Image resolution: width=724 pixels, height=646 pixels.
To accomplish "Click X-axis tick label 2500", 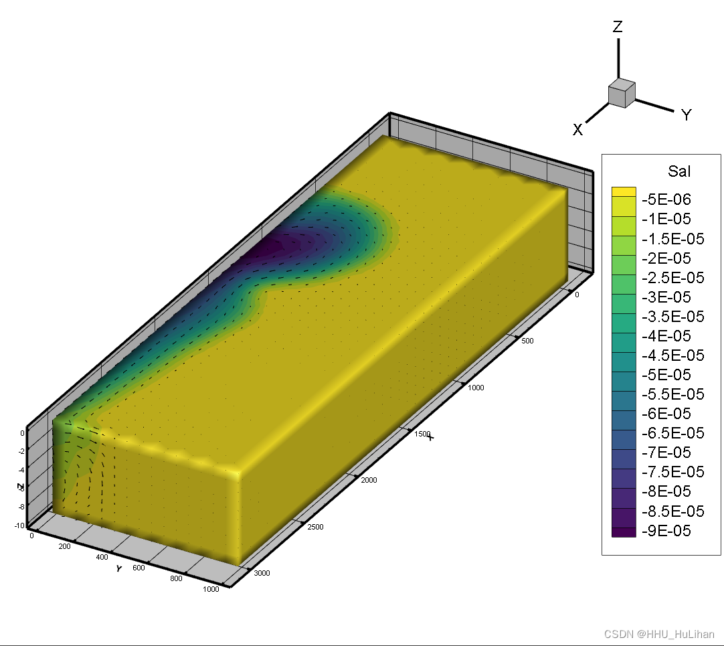I will click(315, 527).
